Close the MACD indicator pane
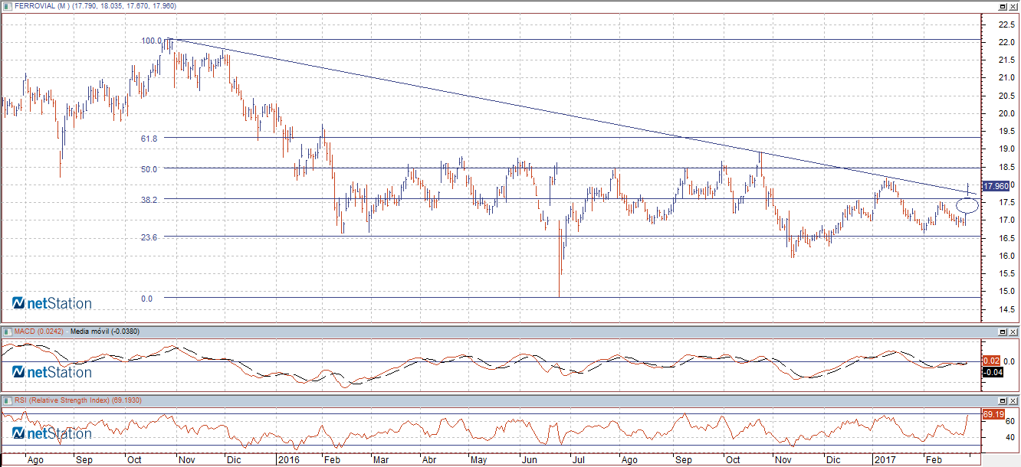The width and height of the screenshot is (1021, 467). click(1013, 331)
